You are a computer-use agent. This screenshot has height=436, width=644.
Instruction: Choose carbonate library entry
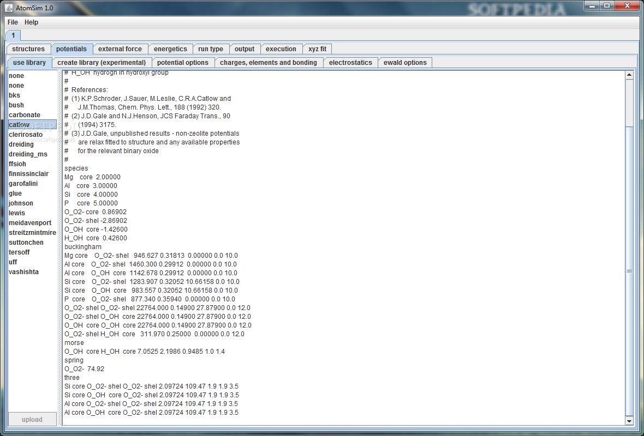pos(32,115)
